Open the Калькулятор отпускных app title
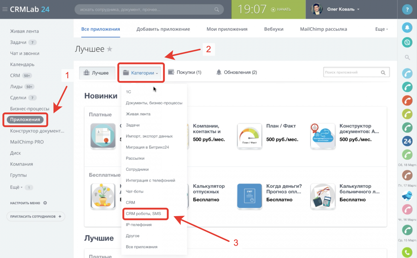This screenshot has height=258, width=417. coord(209,189)
